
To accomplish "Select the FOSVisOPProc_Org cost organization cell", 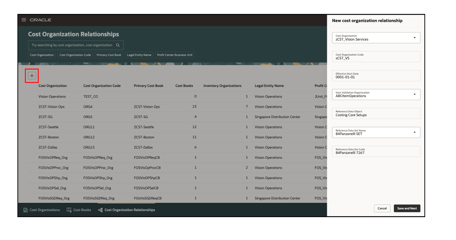I will pyautogui.click(x=54, y=167).
